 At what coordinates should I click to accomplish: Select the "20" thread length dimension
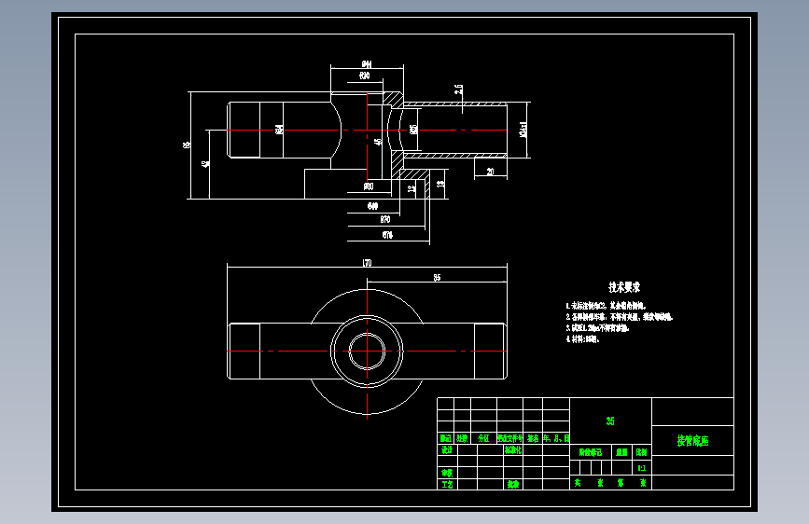tap(490, 172)
